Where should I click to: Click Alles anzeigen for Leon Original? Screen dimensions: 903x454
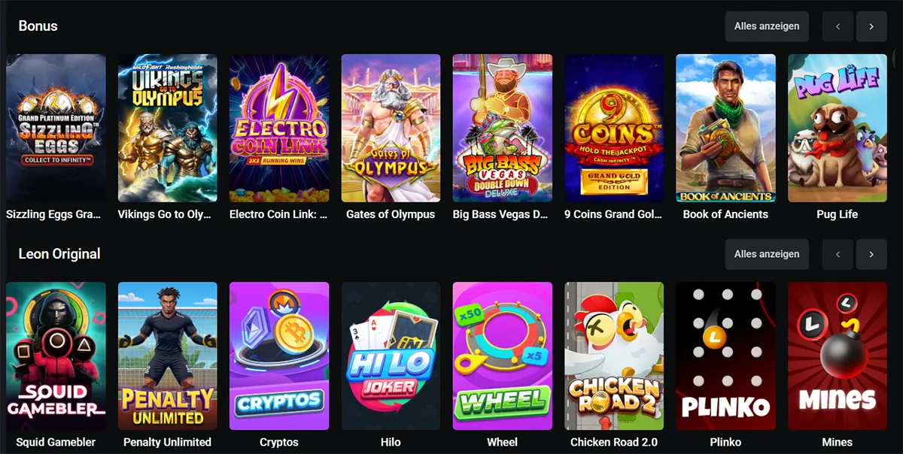(x=767, y=254)
